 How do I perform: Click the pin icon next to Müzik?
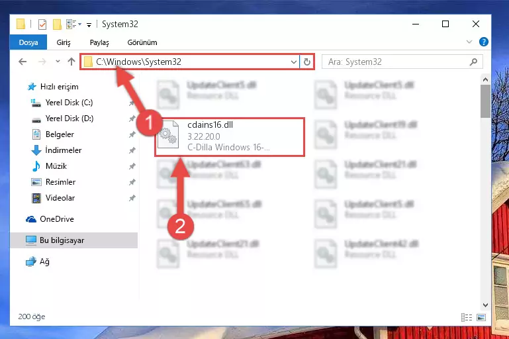tap(132, 167)
